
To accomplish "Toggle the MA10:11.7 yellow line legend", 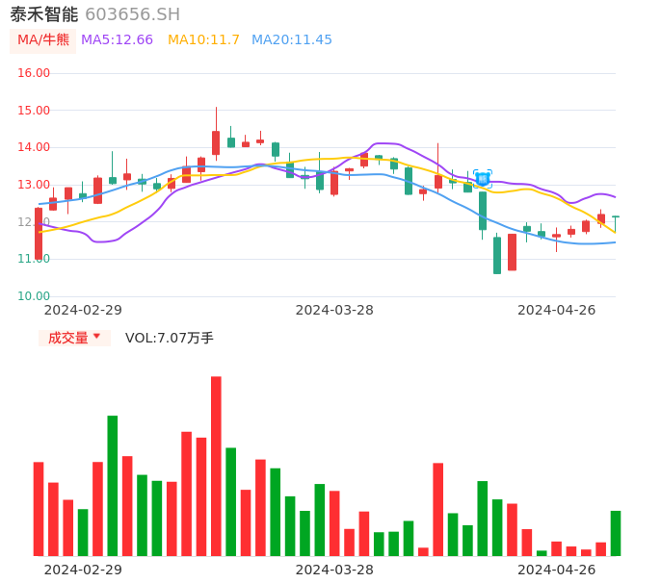I will [203, 40].
